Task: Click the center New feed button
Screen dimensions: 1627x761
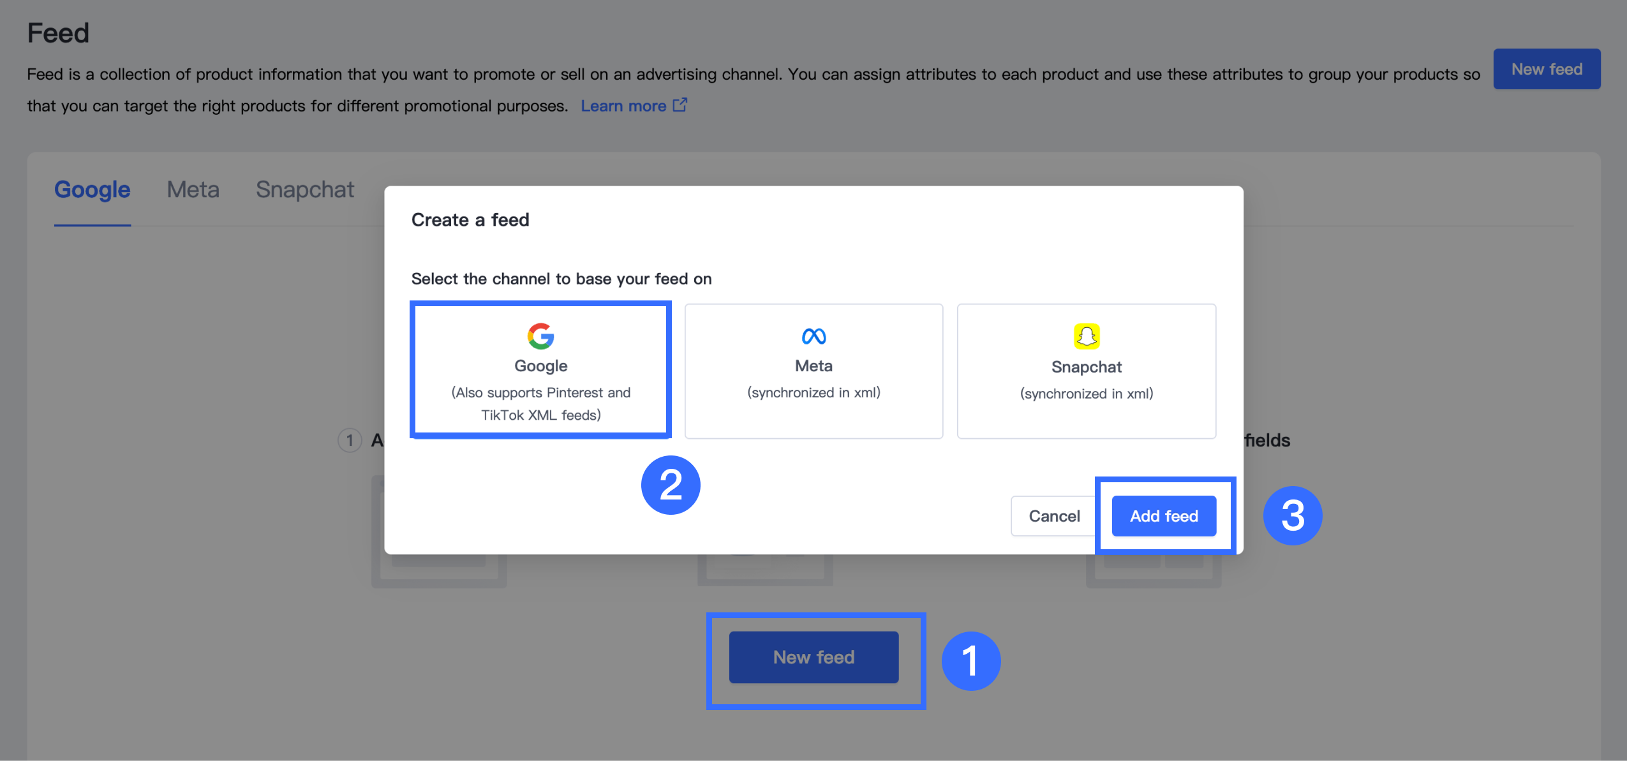Action: coord(813,657)
